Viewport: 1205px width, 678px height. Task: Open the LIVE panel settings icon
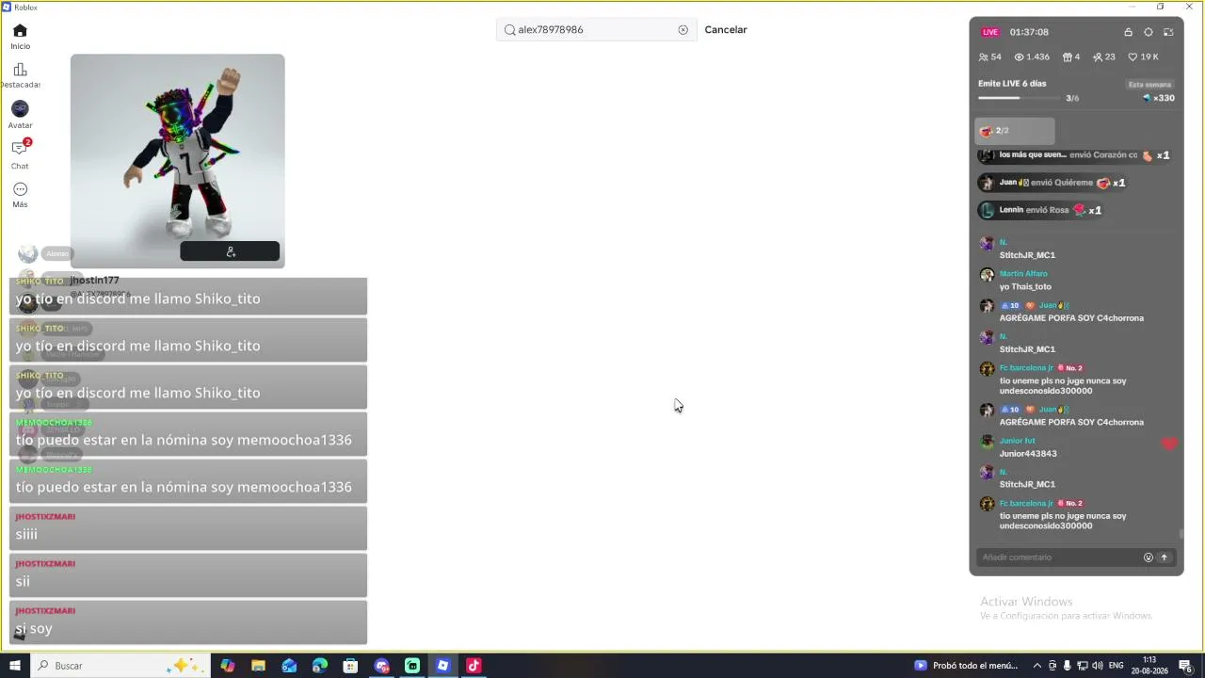(1149, 32)
